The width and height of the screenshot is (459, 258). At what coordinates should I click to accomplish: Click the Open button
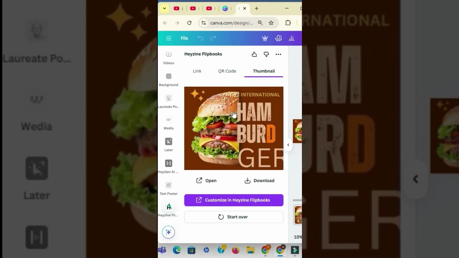click(206, 181)
